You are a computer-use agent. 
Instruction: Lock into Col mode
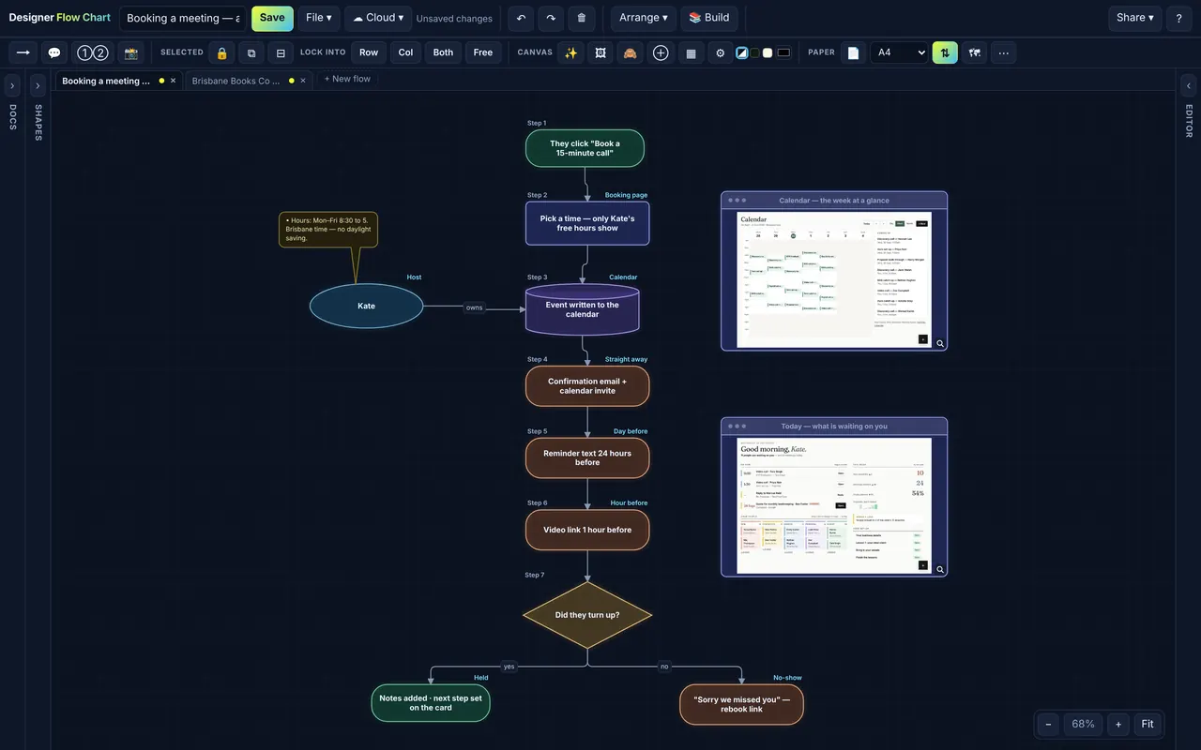(x=405, y=52)
